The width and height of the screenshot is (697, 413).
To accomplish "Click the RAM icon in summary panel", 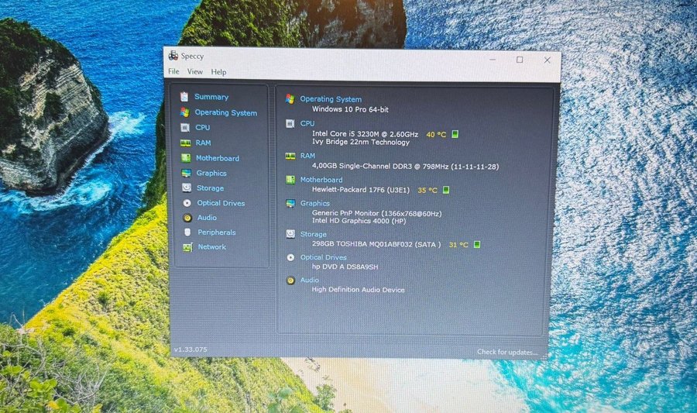I will 290,156.
